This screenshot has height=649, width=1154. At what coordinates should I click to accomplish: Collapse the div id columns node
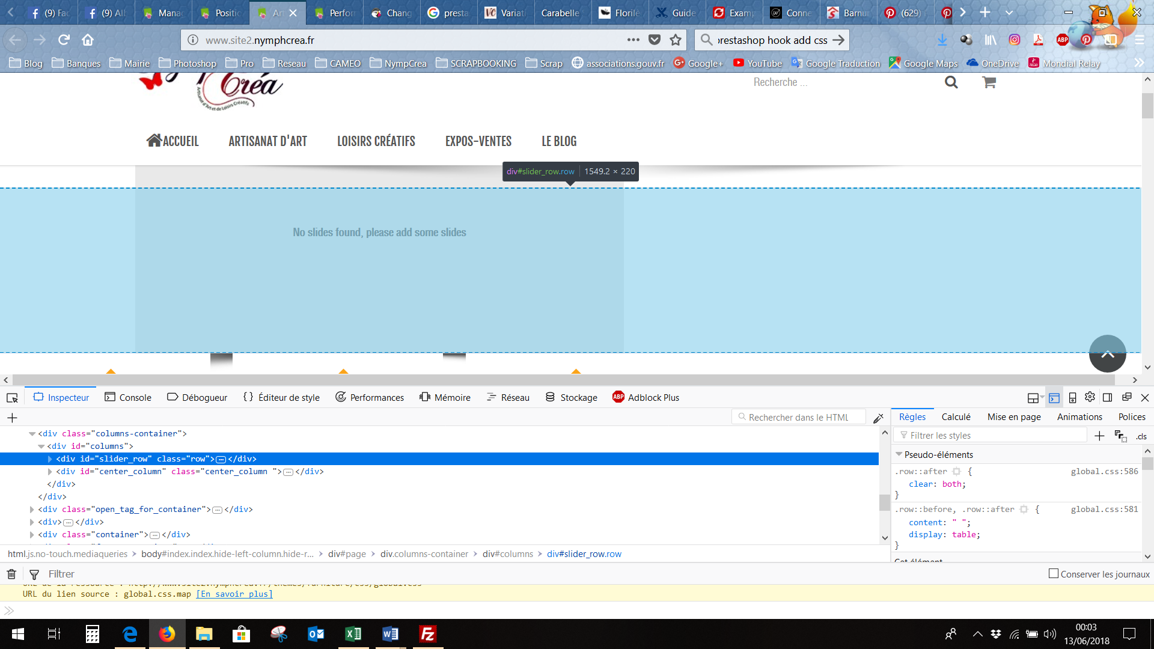(x=41, y=446)
